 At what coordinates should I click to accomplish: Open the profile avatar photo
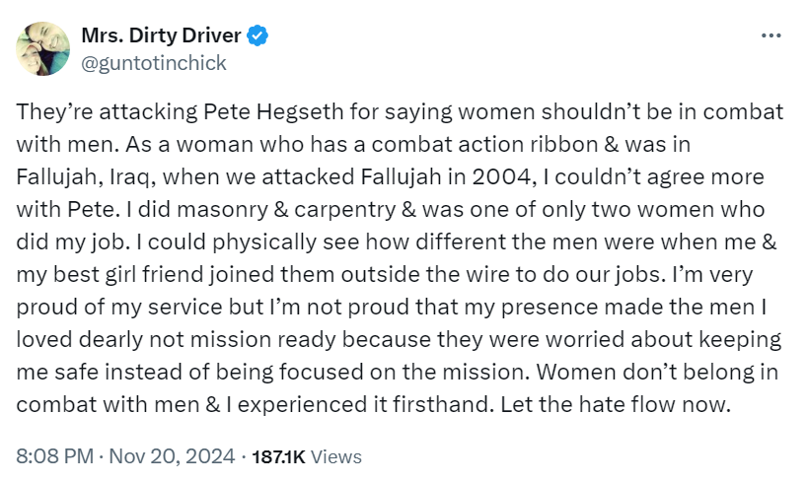point(42,49)
